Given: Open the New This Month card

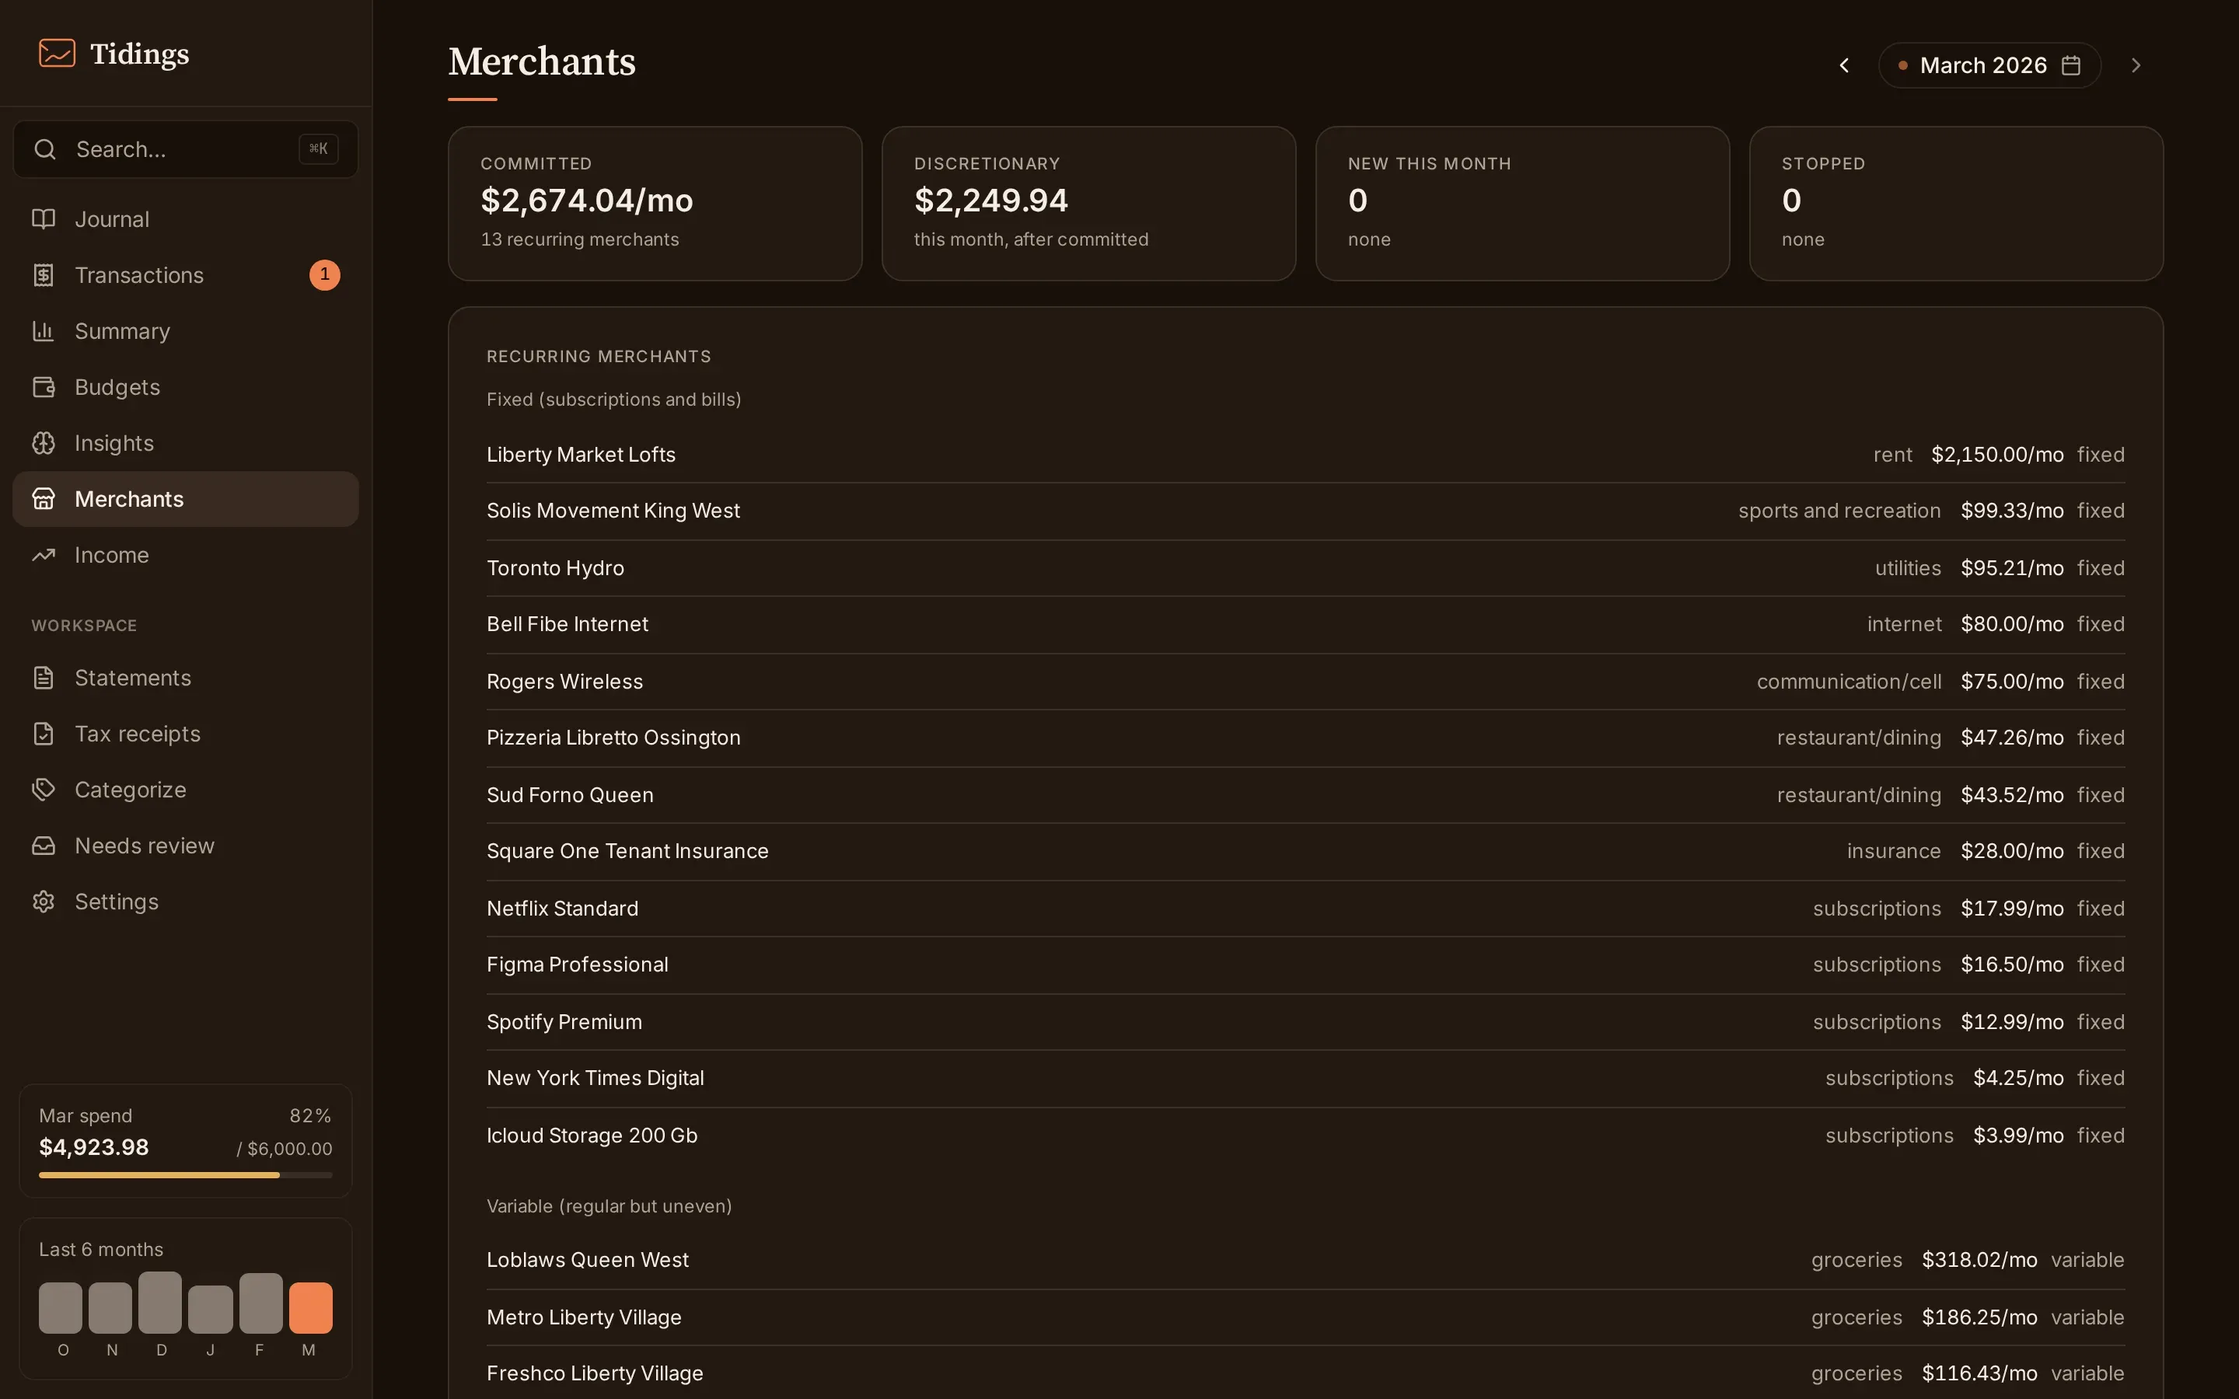Looking at the screenshot, I should click(1523, 204).
